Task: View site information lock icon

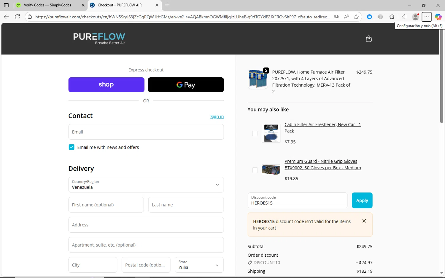Action: pyautogui.click(x=30, y=17)
